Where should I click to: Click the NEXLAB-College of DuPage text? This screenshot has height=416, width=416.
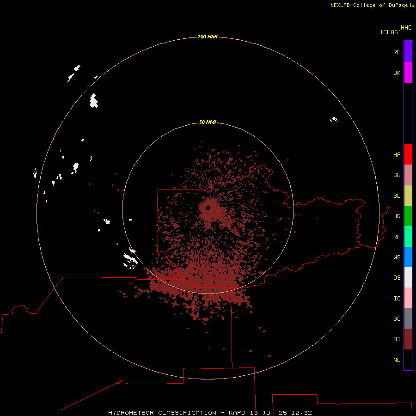(x=370, y=5)
